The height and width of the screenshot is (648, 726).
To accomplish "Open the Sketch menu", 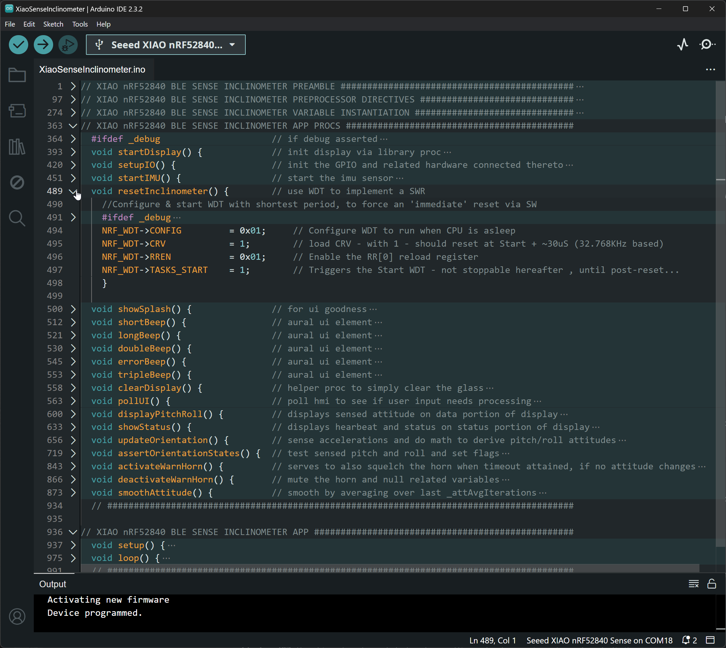I will click(x=53, y=24).
